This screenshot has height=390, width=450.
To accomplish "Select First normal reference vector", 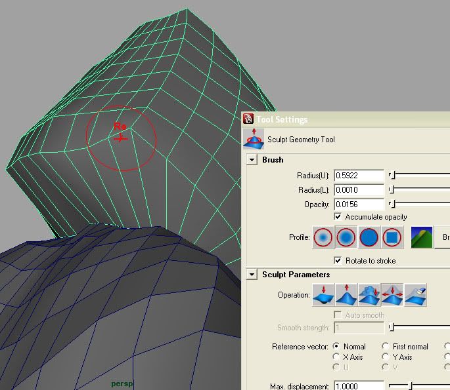I will point(385,346).
